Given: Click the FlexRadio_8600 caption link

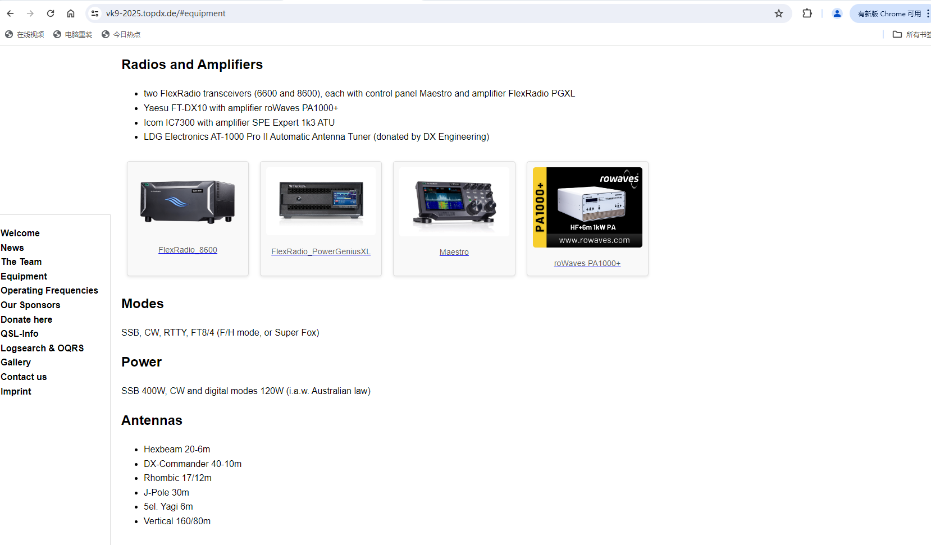Looking at the screenshot, I should (188, 250).
